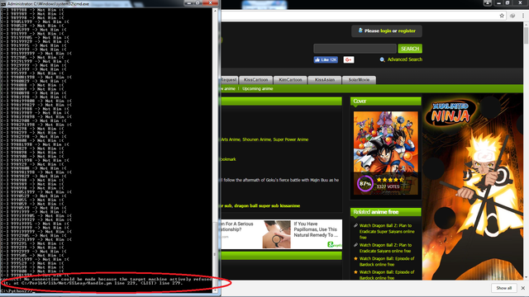Click the cmd window vertical scrollbar

click(x=215, y=150)
